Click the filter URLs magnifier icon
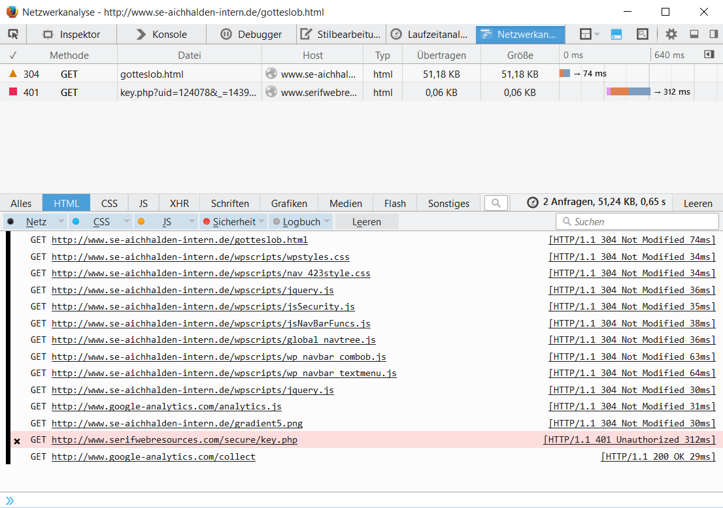Image resolution: width=723 pixels, height=508 pixels. (496, 203)
